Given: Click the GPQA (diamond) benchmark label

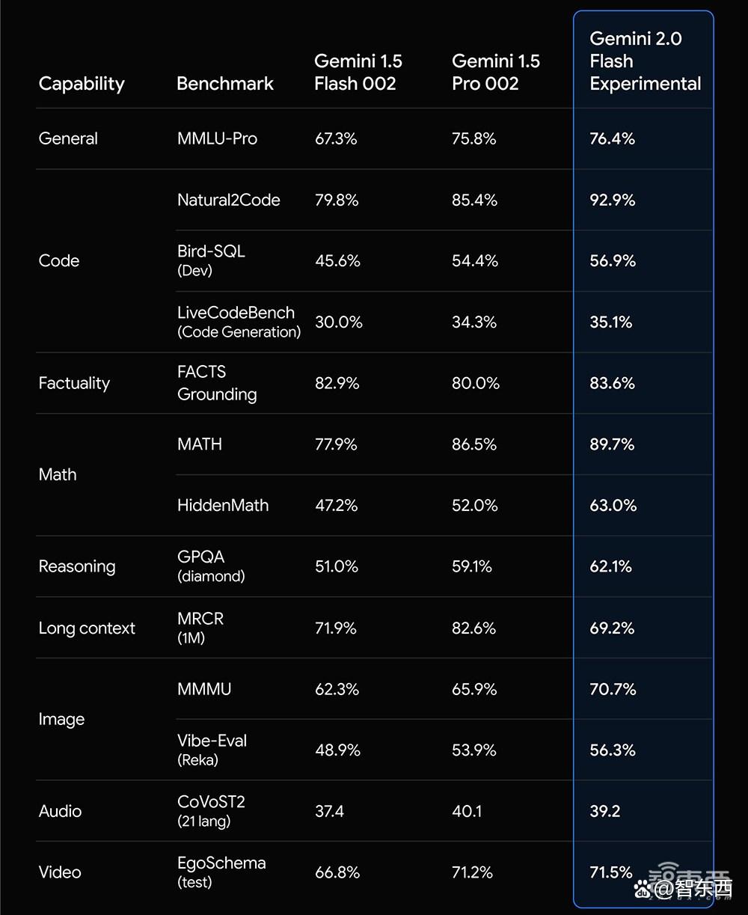Looking at the screenshot, I should point(211,566).
